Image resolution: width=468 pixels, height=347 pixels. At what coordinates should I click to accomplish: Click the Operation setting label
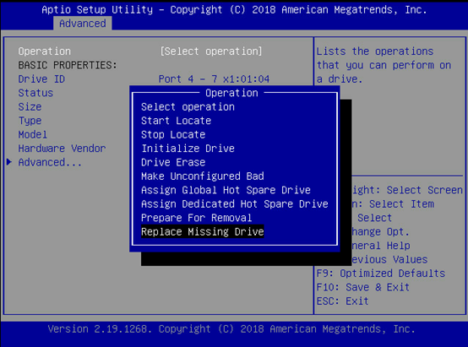[45, 52]
